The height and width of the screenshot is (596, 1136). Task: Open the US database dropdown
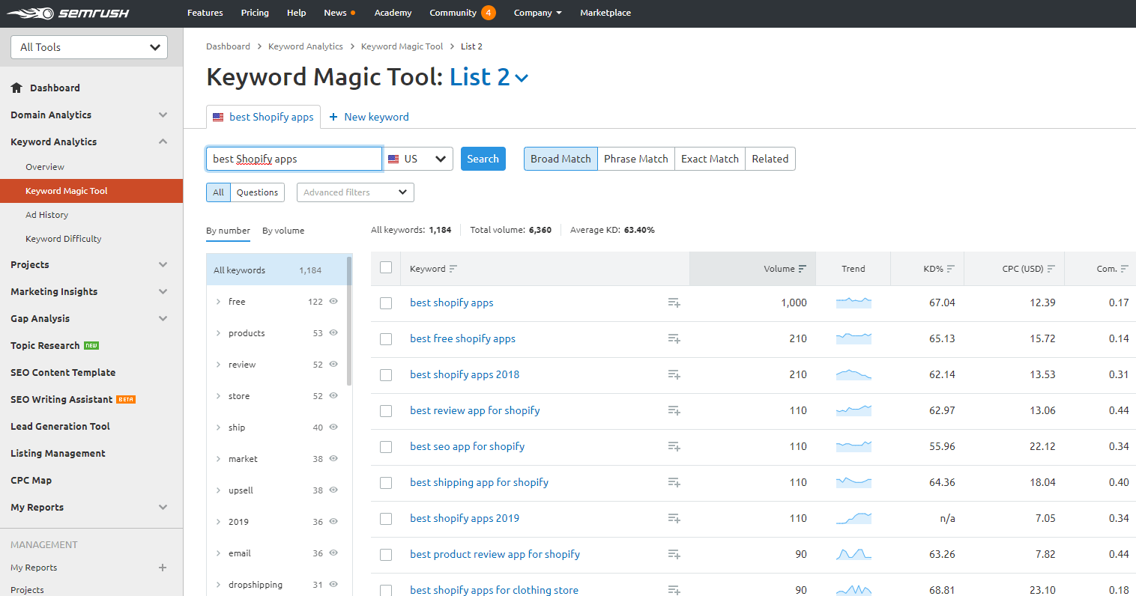(x=418, y=159)
